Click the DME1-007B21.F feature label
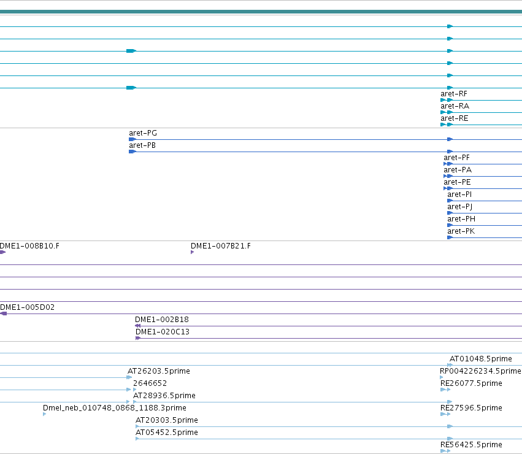 [221, 246]
